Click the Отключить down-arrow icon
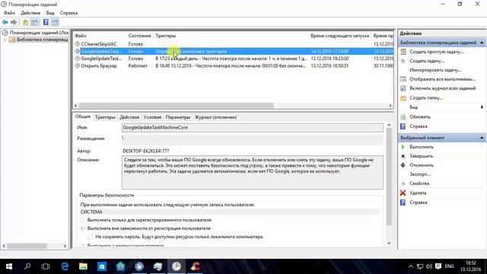The height and width of the screenshot is (274, 487). pyautogui.click(x=403, y=165)
